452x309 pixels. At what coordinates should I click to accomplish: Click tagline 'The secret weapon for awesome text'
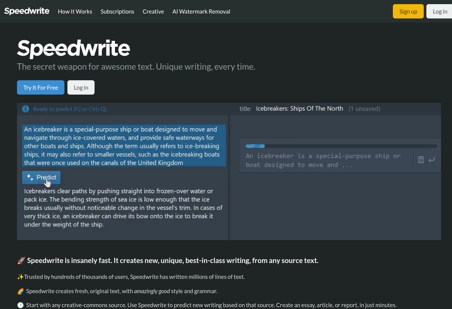(x=136, y=67)
